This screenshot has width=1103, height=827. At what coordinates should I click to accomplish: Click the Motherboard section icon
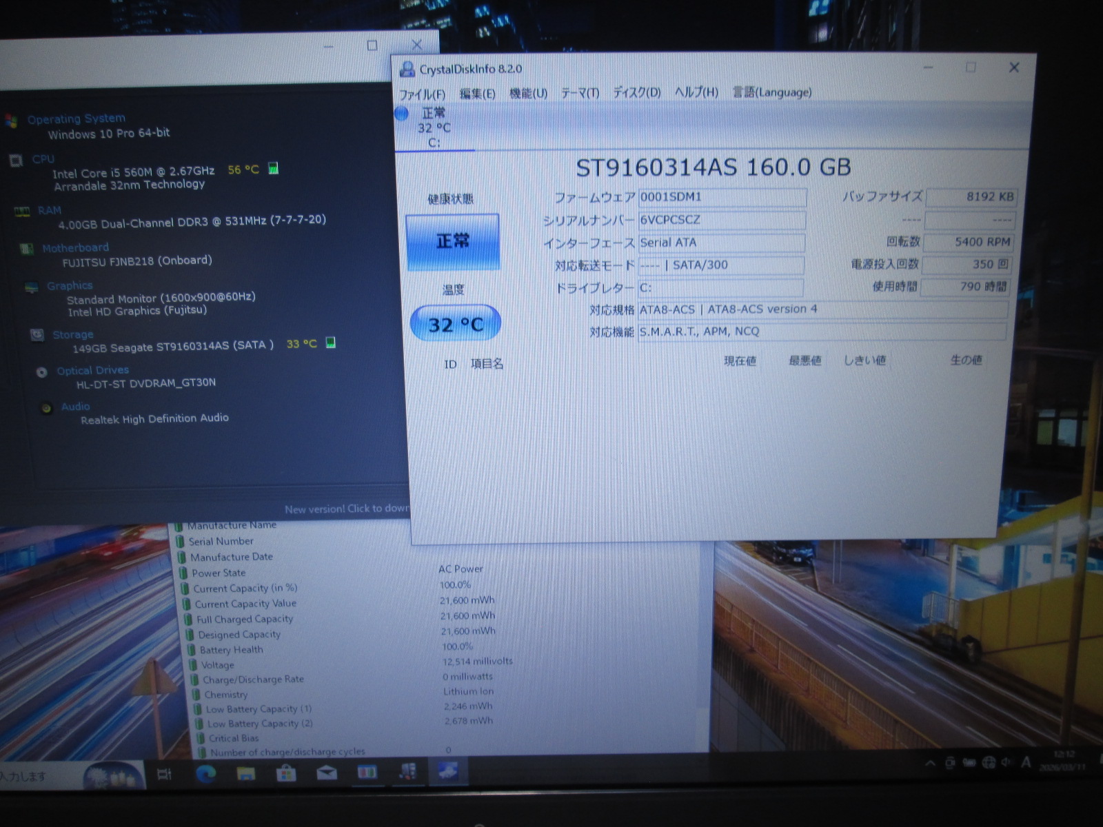tap(26, 249)
